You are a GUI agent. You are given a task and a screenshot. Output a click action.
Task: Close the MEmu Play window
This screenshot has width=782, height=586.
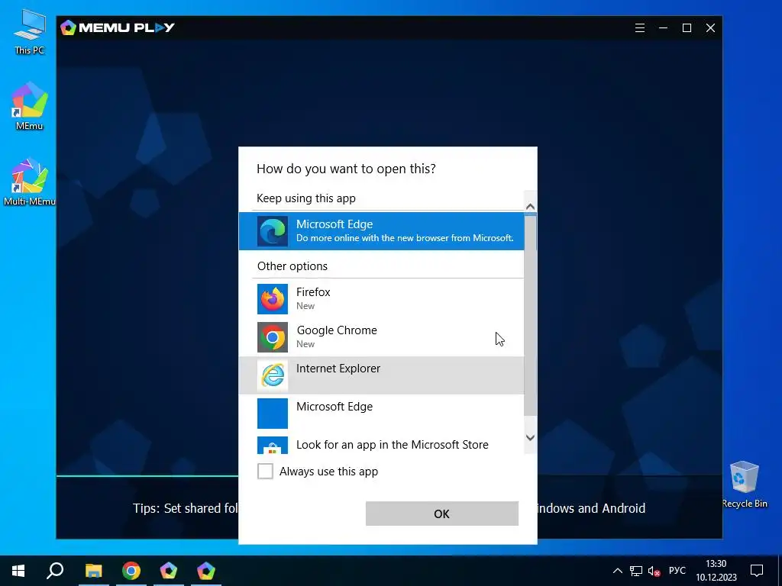tap(711, 28)
